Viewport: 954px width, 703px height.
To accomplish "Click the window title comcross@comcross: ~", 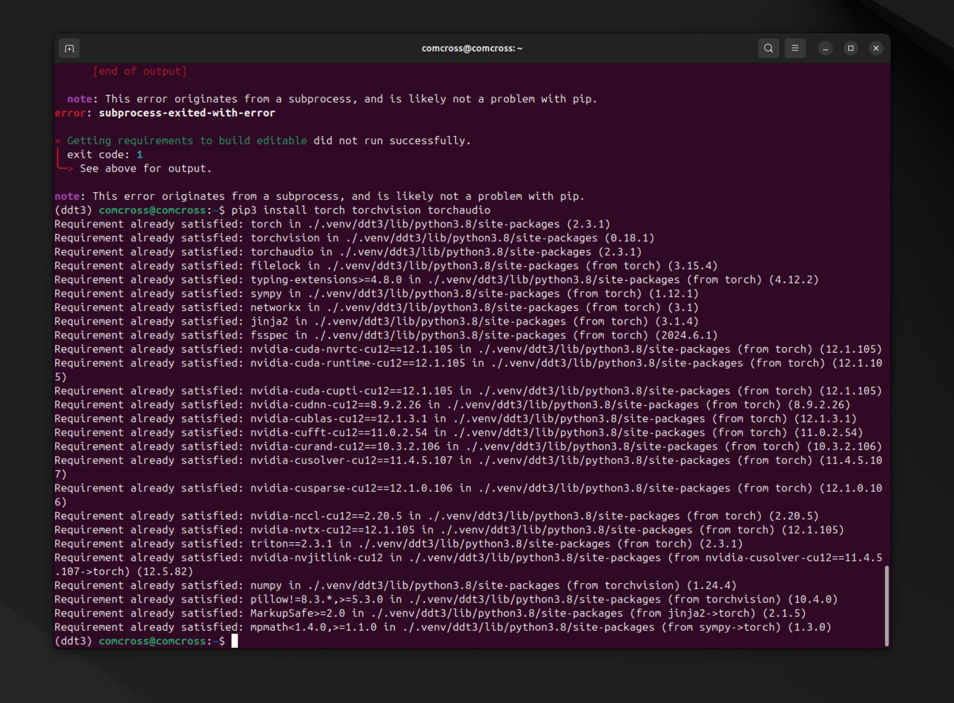I will [x=472, y=48].
